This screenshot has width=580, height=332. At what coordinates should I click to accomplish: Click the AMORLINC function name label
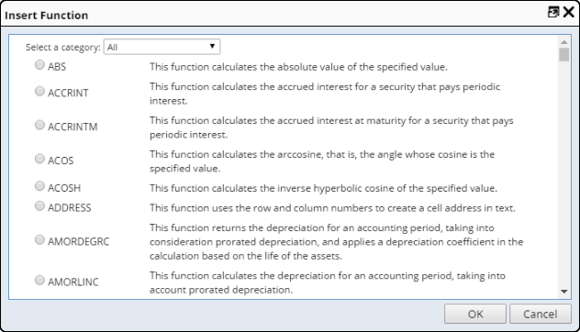point(72,282)
